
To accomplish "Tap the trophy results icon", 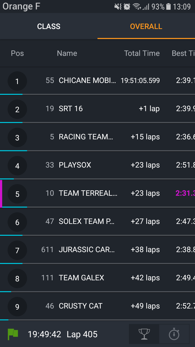I will [x=144, y=334].
